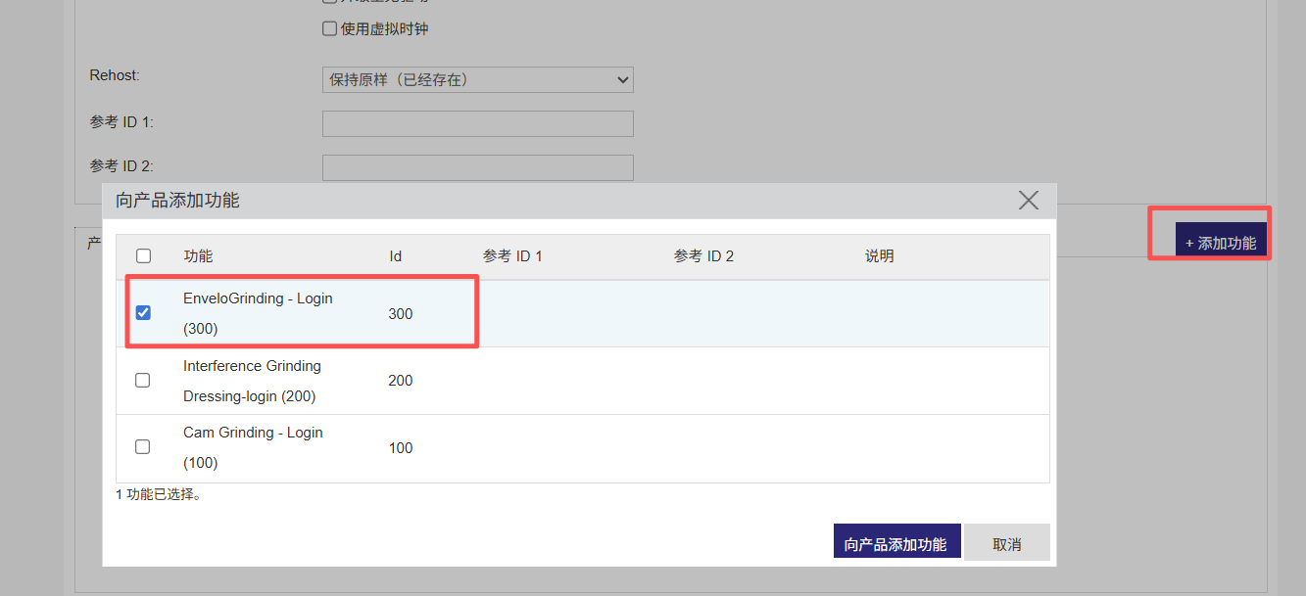Check the Interference Grinding Dressing-login checkbox
1306x596 pixels.
(143, 380)
